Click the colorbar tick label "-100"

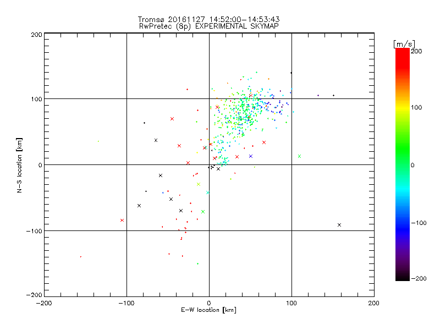[419, 223]
